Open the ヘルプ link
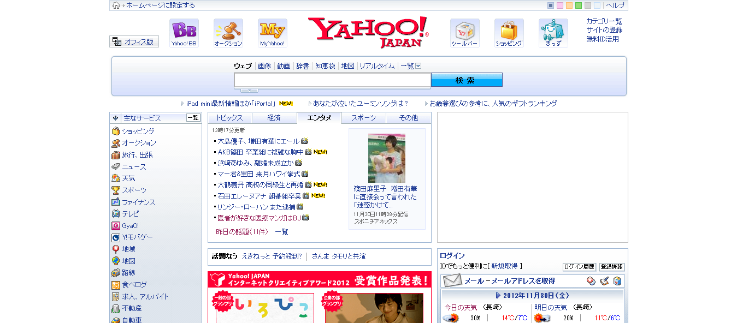Screen dimensions: 737x323 tap(615, 5)
